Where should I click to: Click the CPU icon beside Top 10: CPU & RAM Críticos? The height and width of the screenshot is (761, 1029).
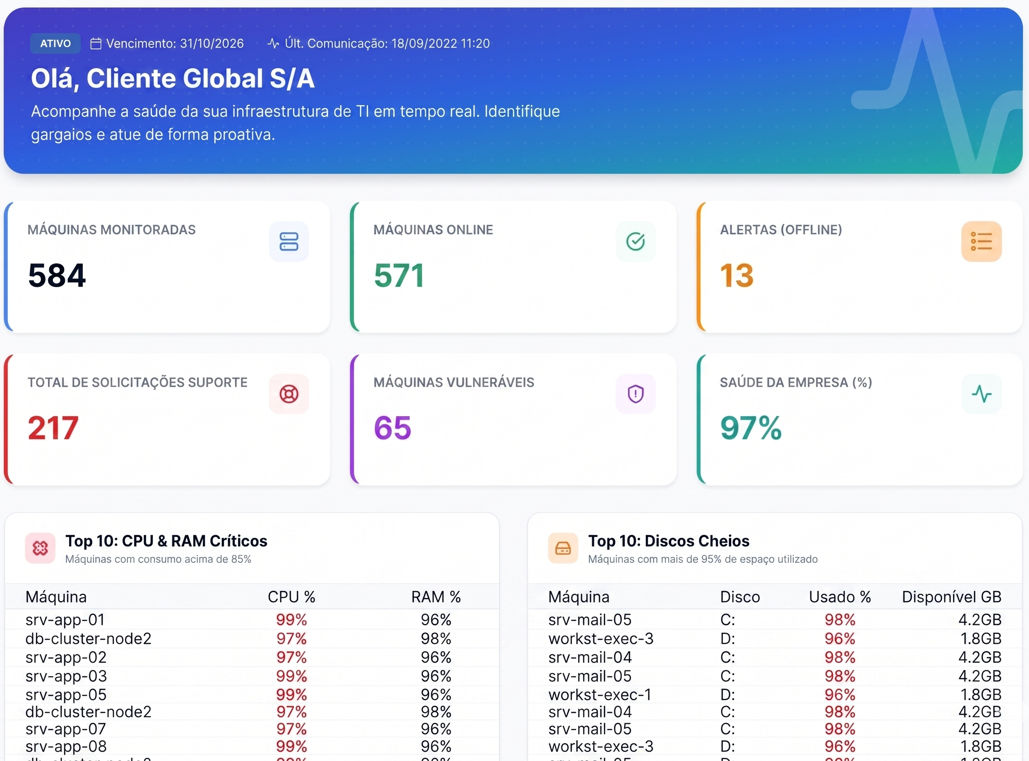[x=40, y=548]
